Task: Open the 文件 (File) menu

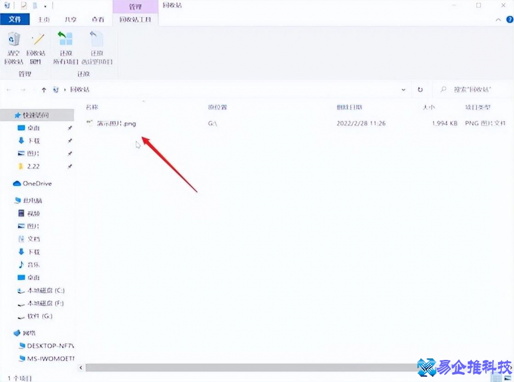Action: [x=15, y=20]
